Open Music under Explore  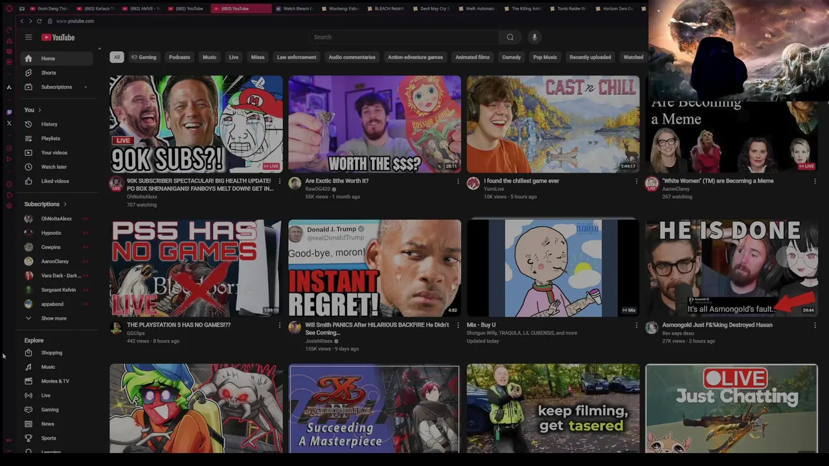56,367
